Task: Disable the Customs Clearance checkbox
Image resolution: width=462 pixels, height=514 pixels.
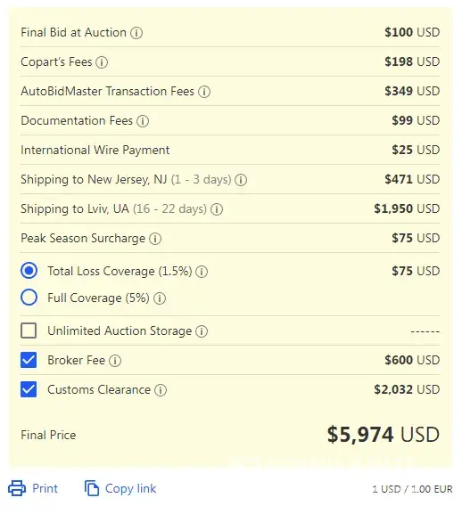Action: click(29, 389)
